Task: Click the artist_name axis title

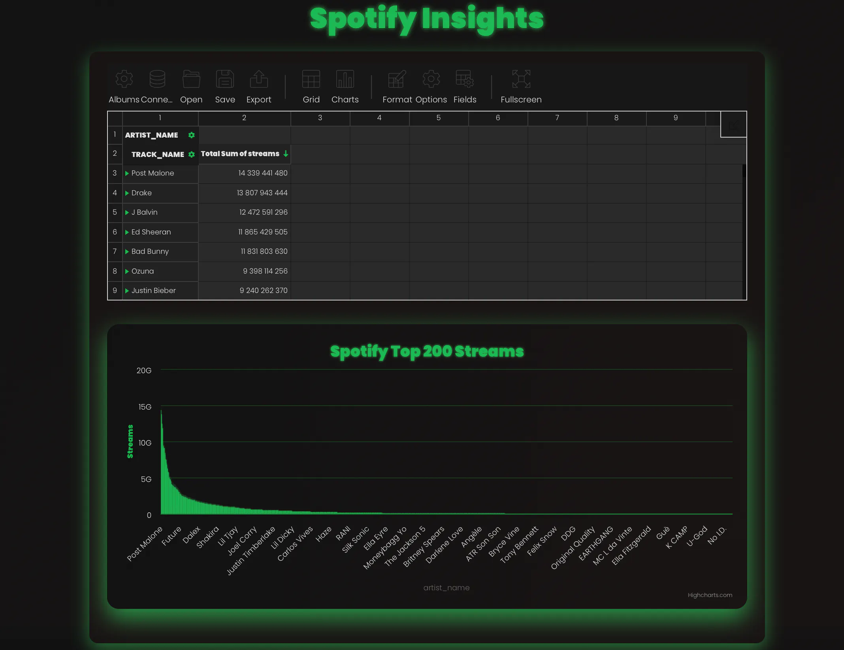Action: pos(446,588)
